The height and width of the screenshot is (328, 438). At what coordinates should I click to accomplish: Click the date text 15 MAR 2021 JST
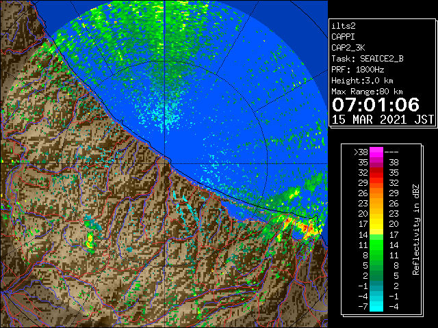tap(383, 120)
